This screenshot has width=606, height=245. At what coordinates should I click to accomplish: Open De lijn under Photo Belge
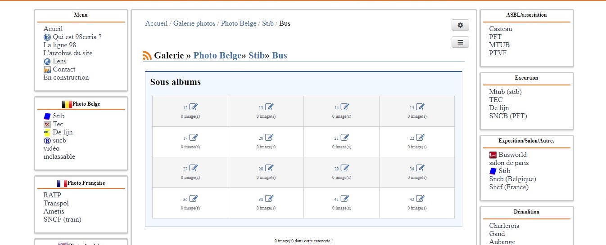(x=63, y=132)
